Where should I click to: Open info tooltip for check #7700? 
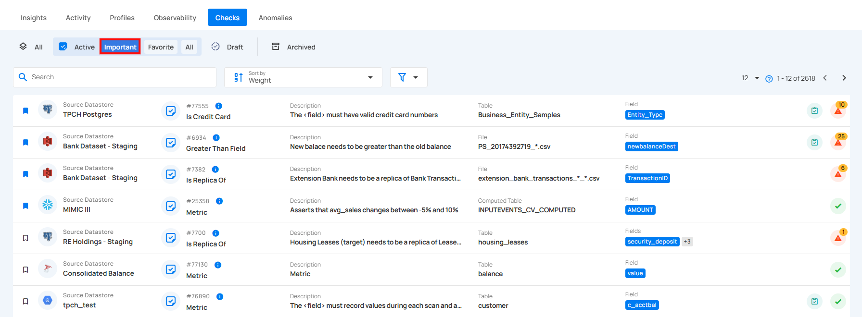pos(215,233)
